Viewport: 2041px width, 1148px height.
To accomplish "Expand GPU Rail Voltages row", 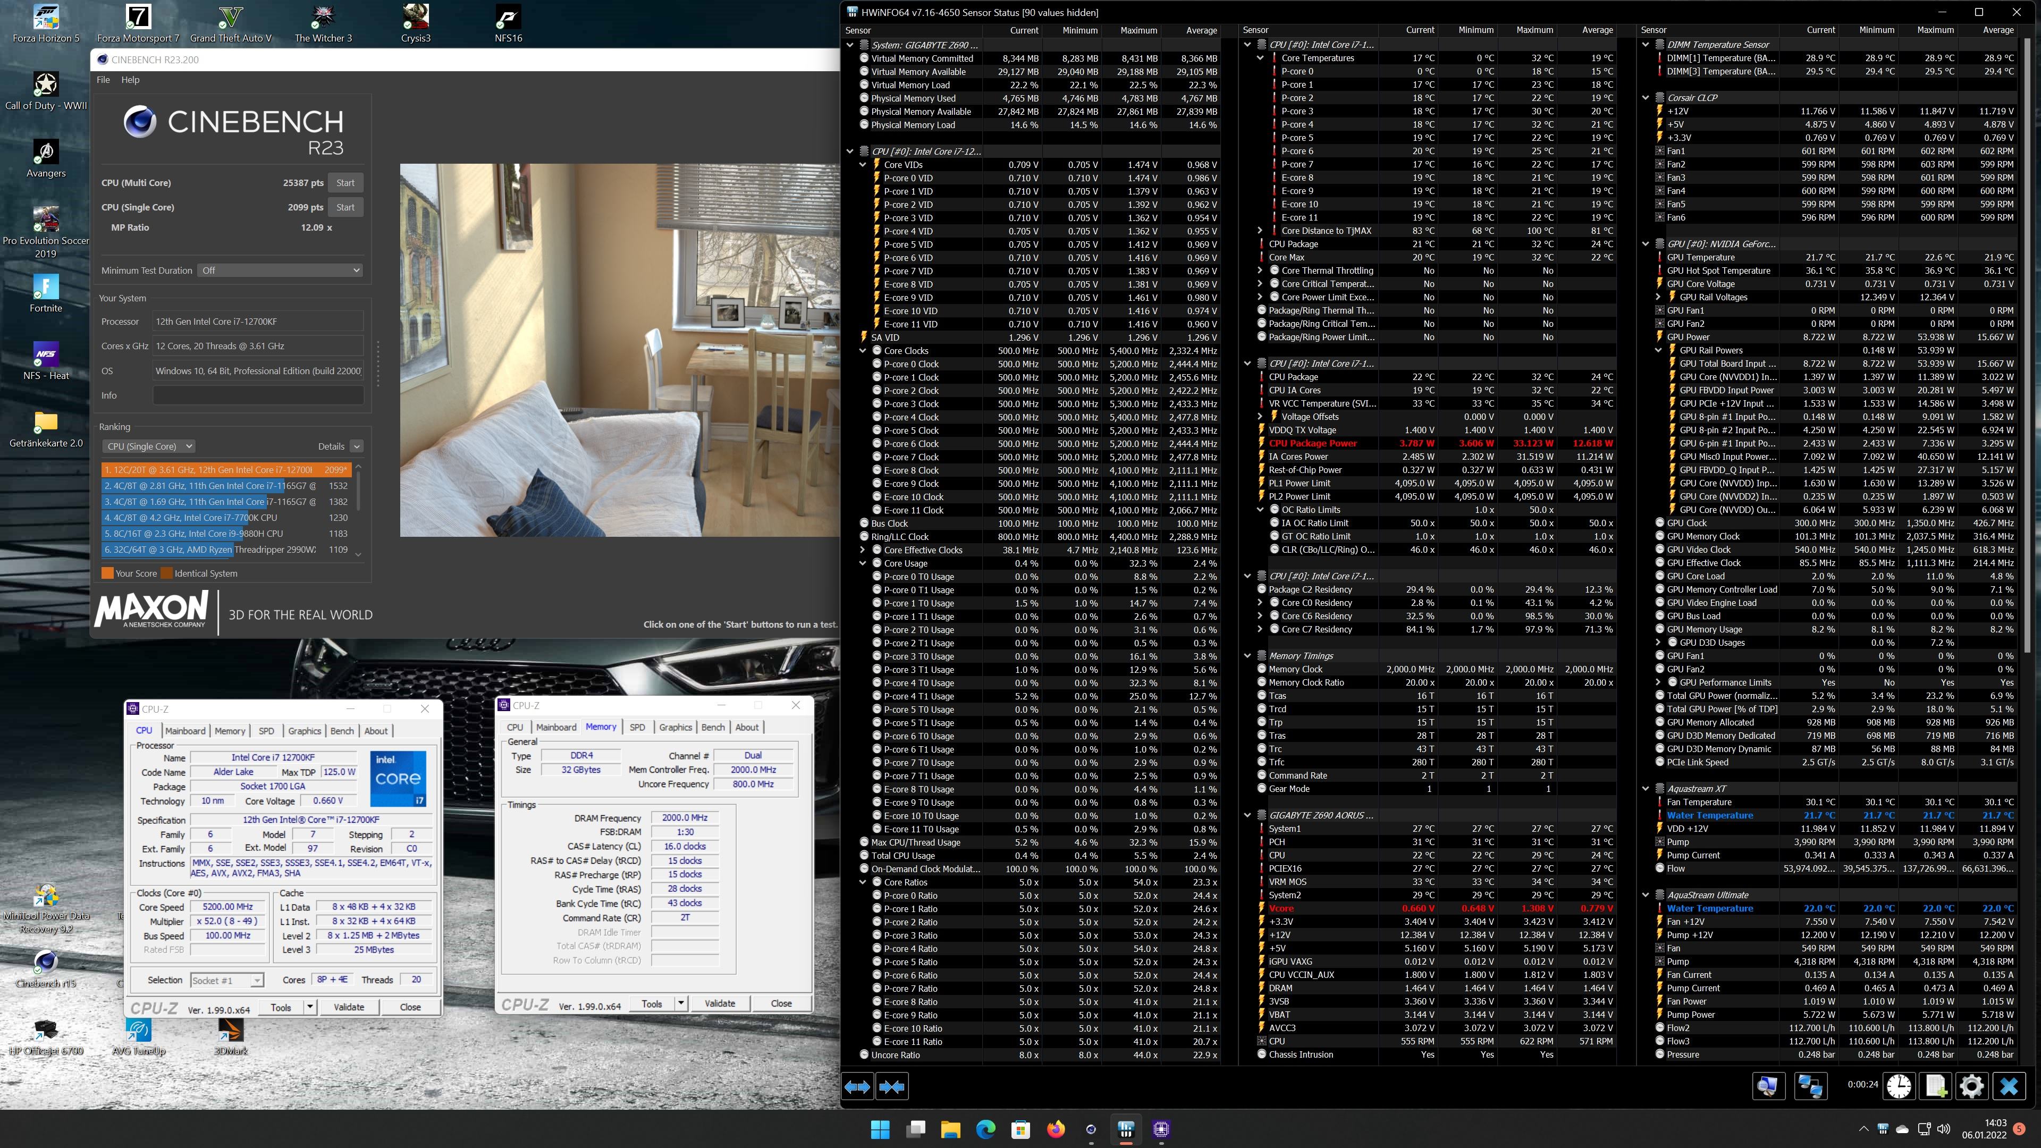I will pos(1658,297).
